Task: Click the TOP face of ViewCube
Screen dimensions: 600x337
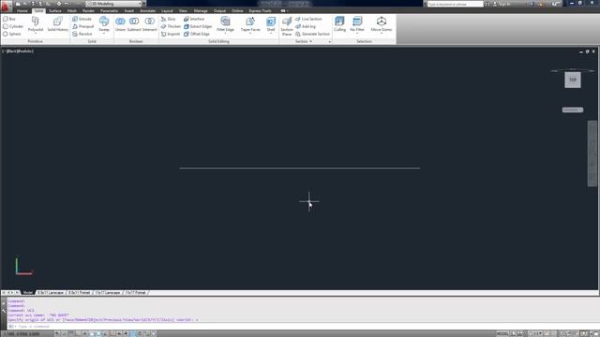Action: 573,80
